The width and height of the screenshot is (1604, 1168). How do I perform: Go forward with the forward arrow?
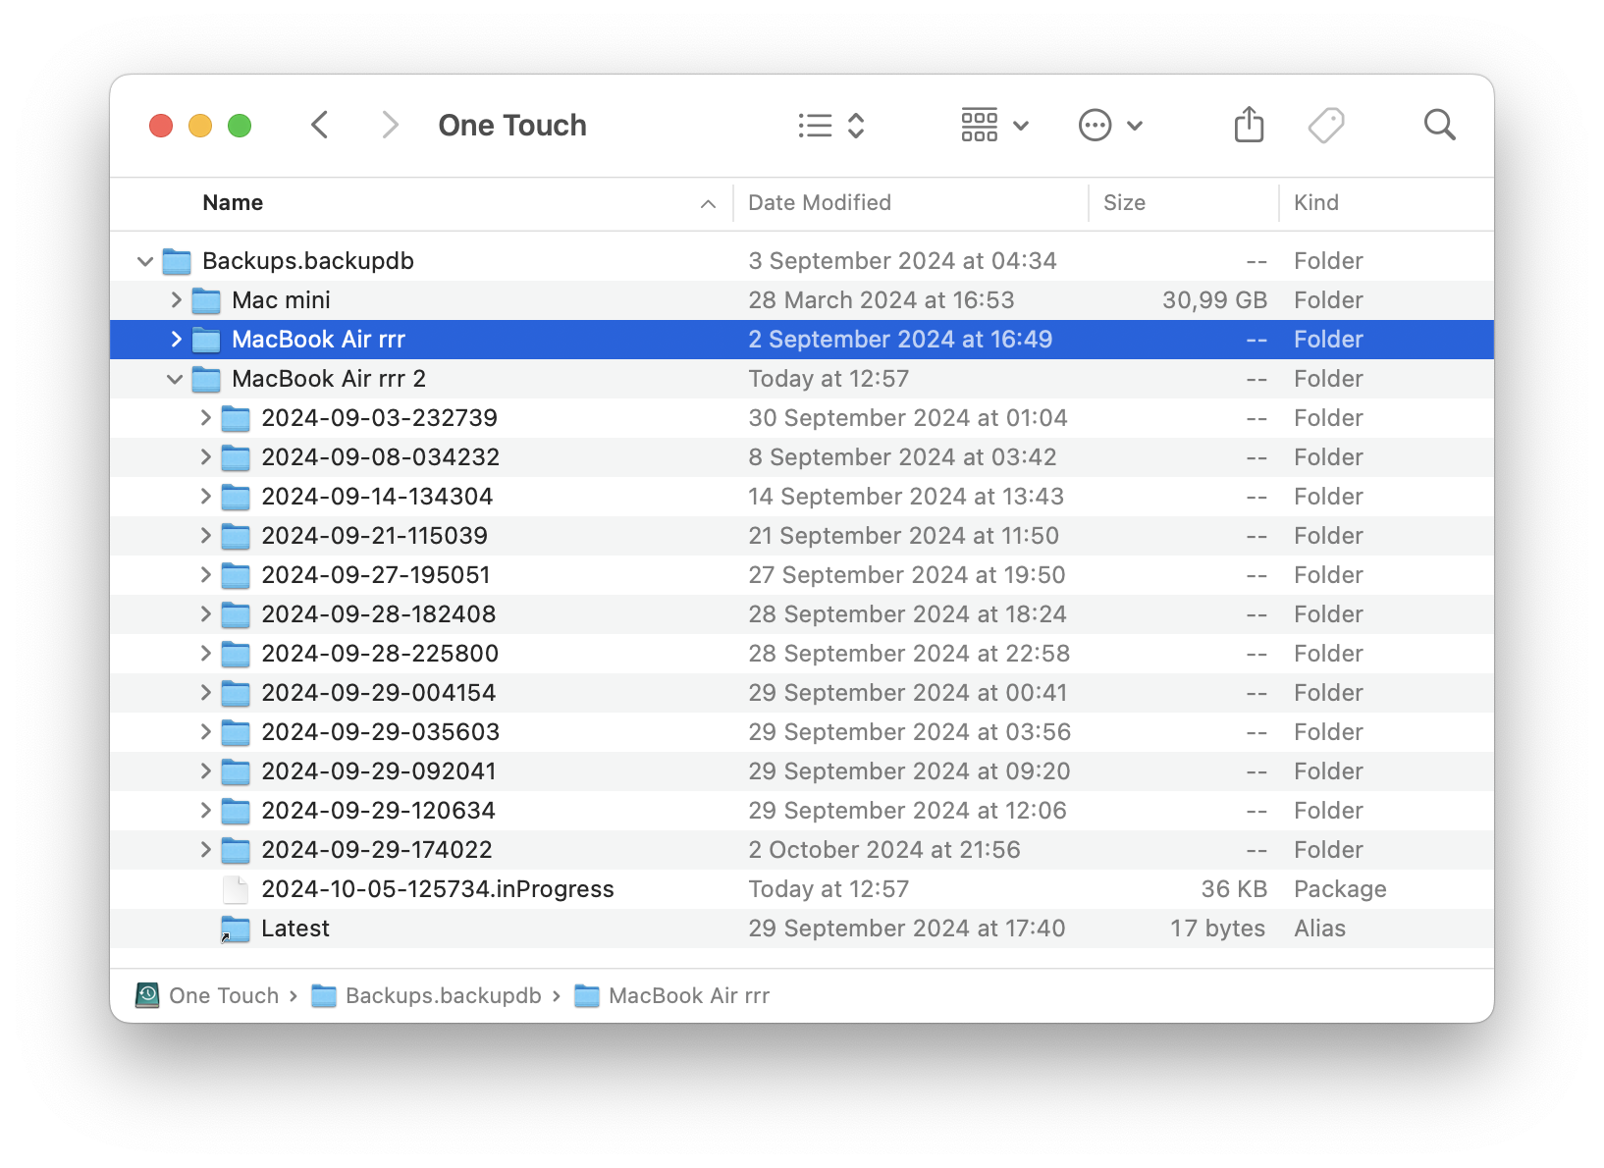390,125
